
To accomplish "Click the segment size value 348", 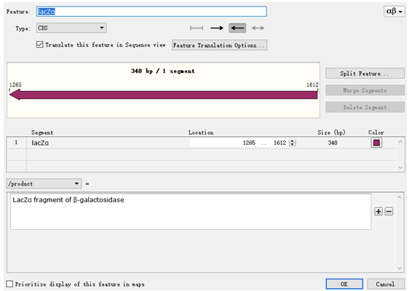I will tap(333, 143).
